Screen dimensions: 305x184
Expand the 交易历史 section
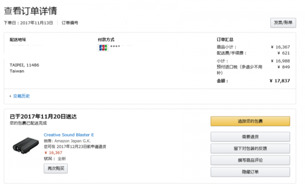tap(21, 96)
